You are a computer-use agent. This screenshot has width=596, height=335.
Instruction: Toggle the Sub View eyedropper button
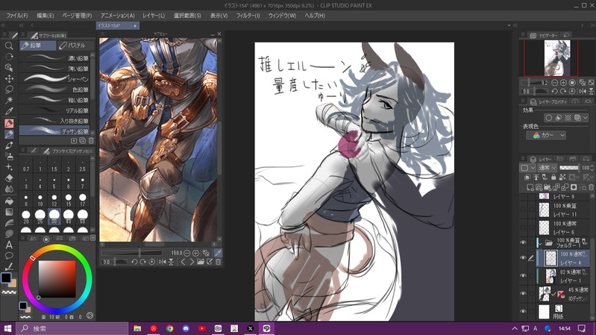click(218, 253)
